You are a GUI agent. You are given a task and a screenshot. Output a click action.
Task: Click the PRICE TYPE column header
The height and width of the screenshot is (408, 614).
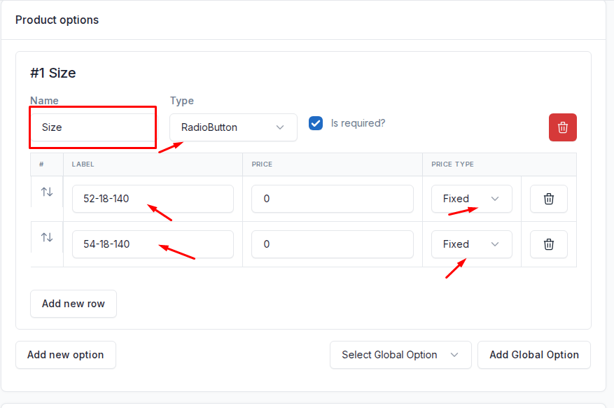(453, 164)
